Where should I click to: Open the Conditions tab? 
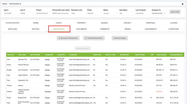click(174, 29)
